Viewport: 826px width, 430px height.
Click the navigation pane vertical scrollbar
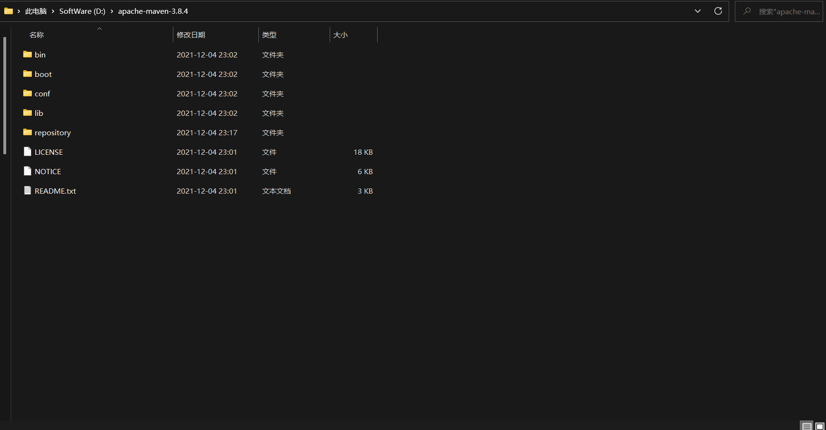click(5, 95)
